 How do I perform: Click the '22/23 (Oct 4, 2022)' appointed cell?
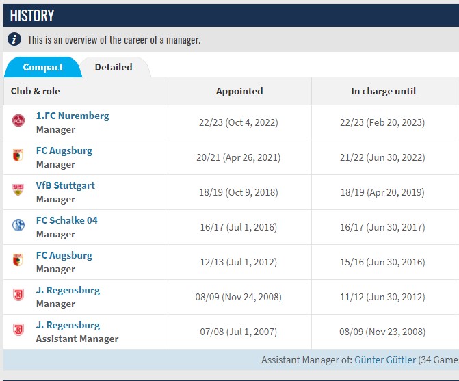tap(239, 122)
